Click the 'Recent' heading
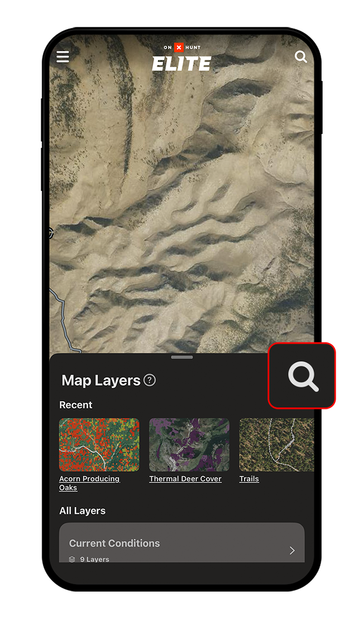The height and width of the screenshot is (618, 363). point(75,405)
